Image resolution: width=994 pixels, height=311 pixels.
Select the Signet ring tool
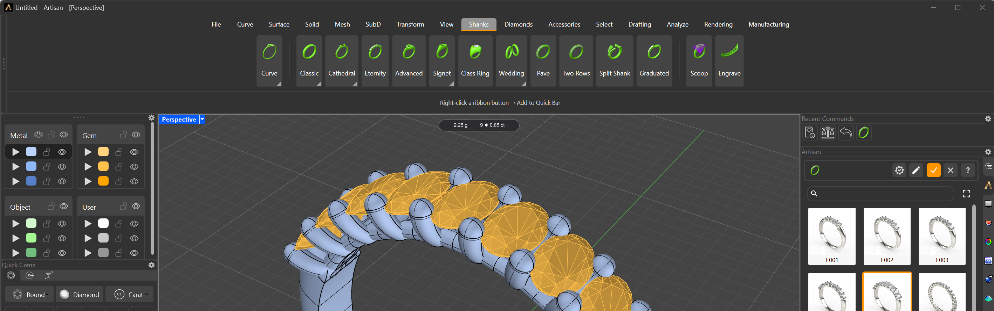tap(442, 61)
